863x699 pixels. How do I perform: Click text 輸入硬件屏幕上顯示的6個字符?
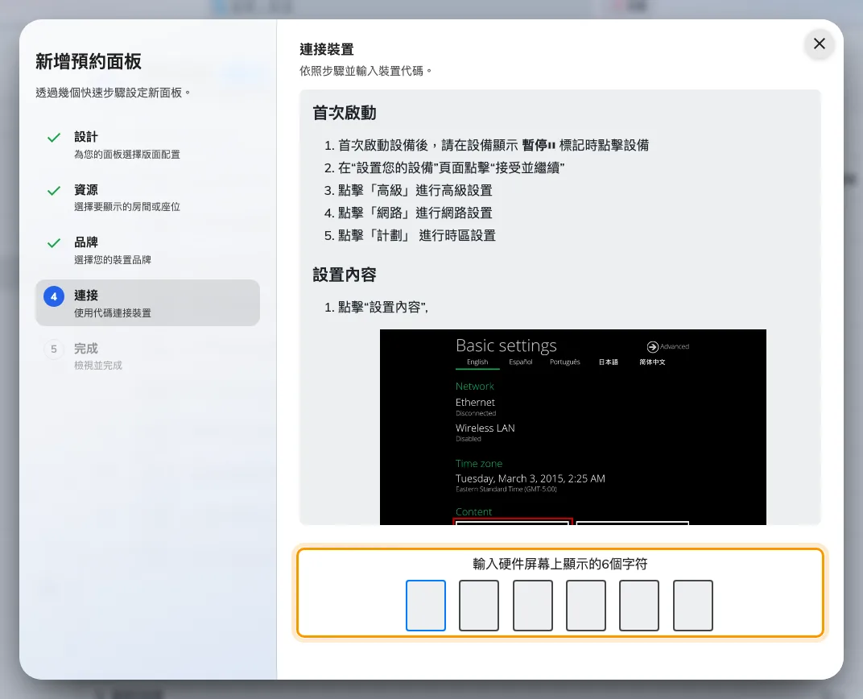coord(560,564)
